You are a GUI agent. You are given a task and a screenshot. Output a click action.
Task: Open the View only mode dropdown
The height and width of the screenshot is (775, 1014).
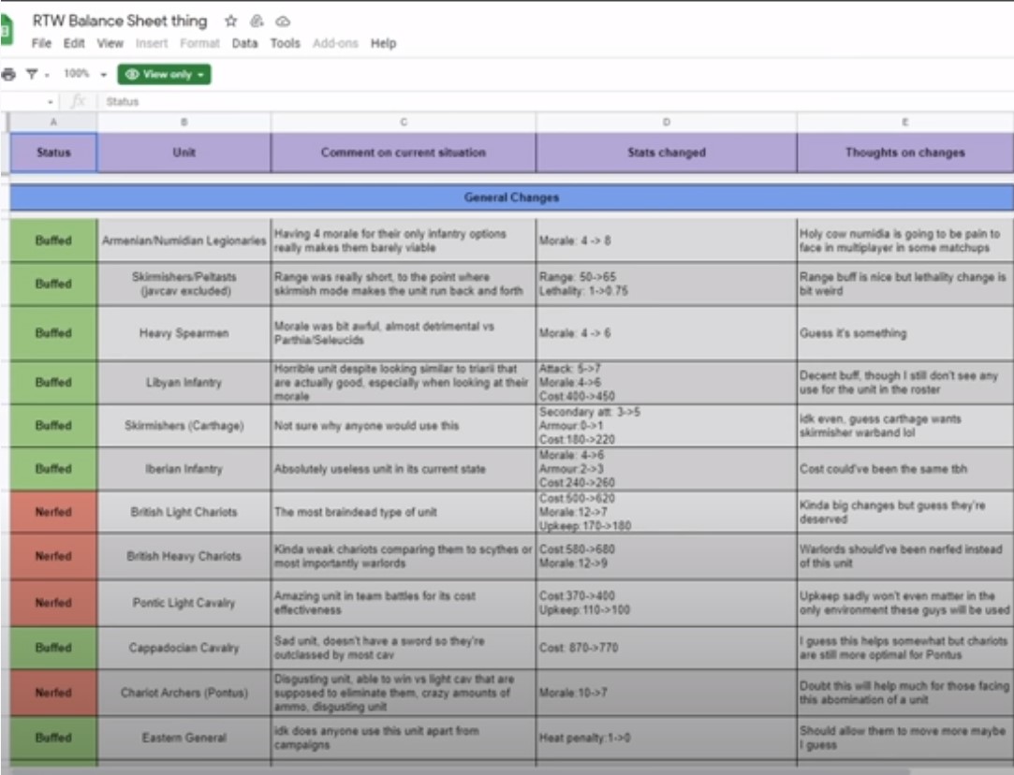[x=164, y=74]
